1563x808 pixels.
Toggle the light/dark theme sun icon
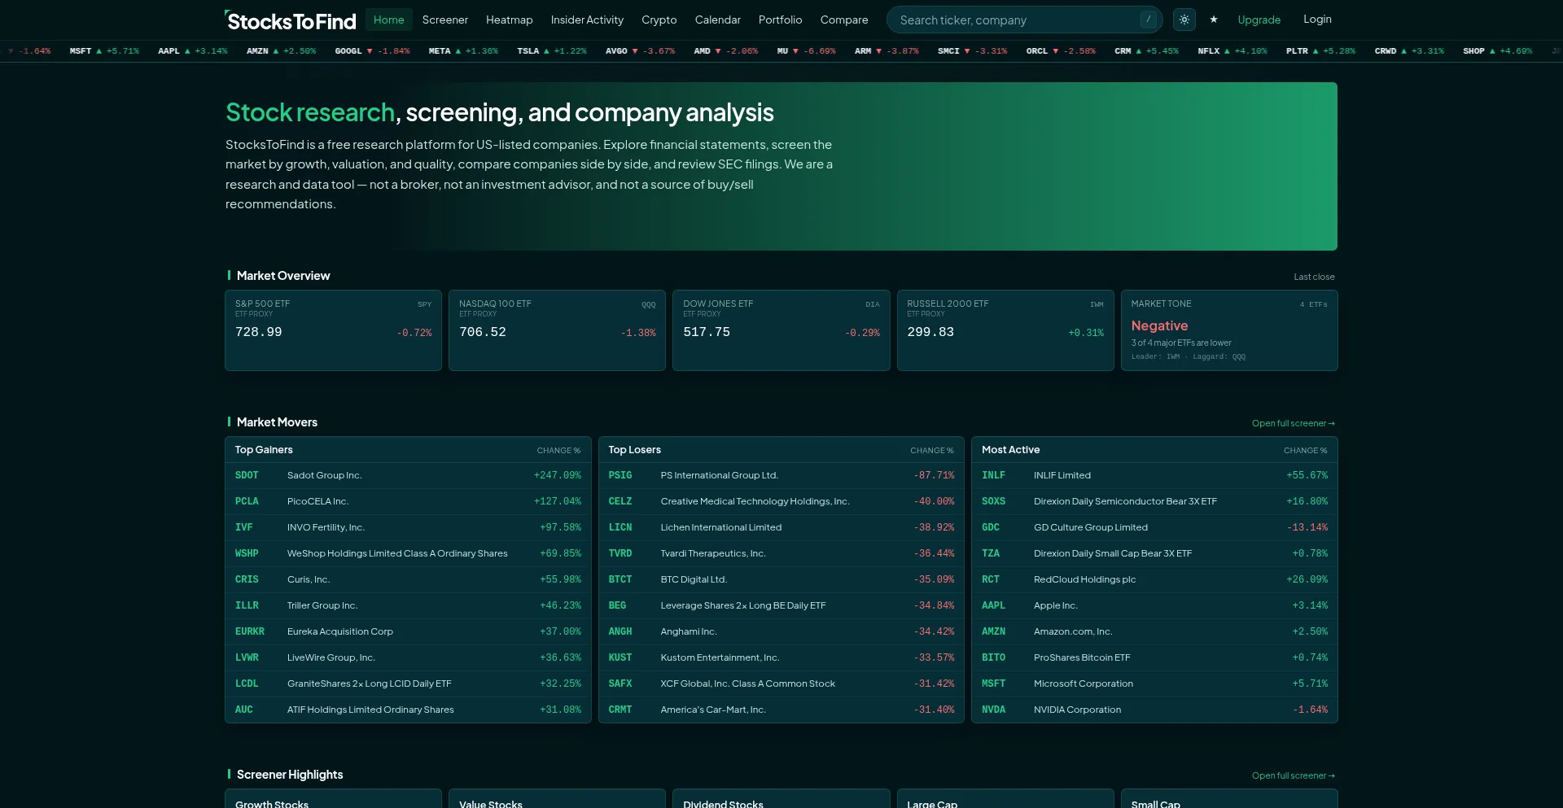1184,20
